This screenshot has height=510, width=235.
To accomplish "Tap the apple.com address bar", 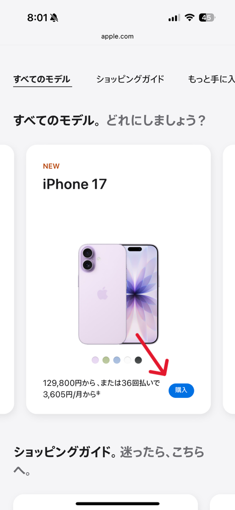I will [117, 36].
